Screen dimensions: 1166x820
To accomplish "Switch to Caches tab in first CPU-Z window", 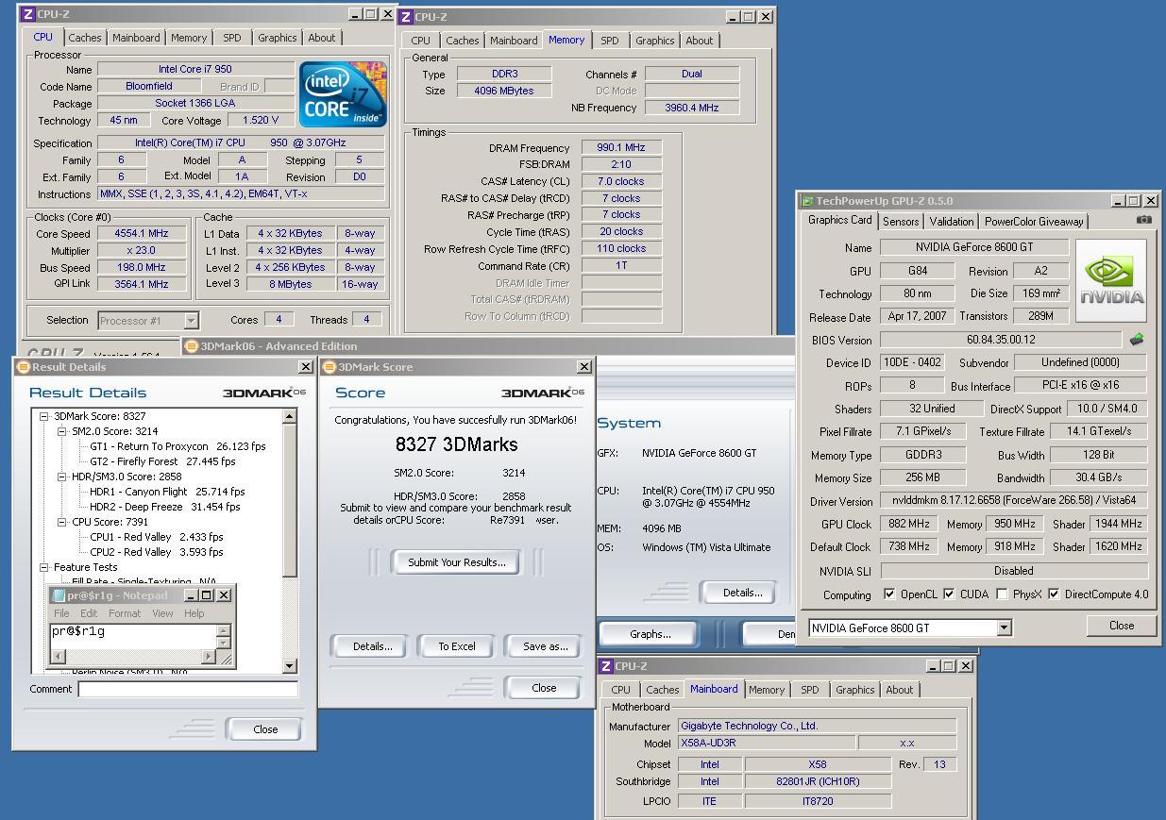I will pyautogui.click(x=84, y=38).
